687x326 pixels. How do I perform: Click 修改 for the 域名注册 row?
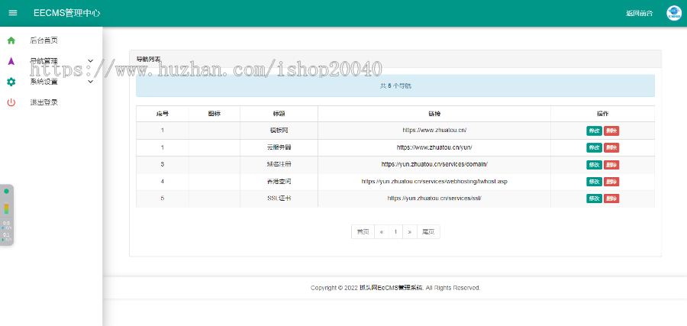594,165
